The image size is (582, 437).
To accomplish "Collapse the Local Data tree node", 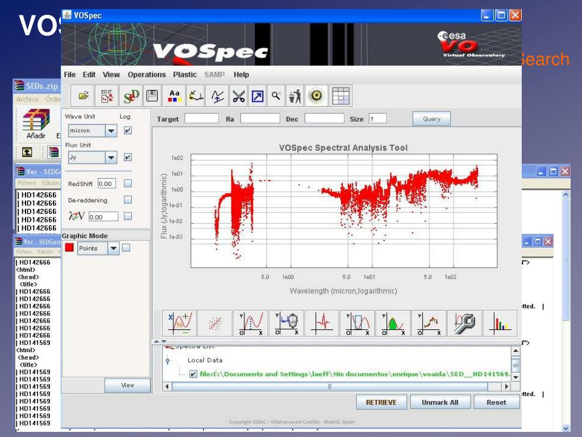I will (168, 360).
